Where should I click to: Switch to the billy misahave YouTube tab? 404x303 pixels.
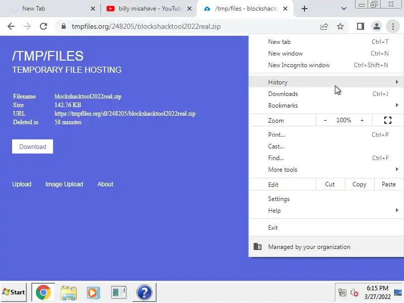tap(148, 9)
